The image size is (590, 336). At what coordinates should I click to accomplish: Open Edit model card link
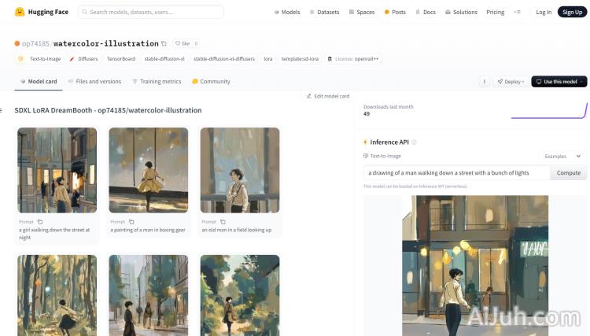pyautogui.click(x=327, y=96)
